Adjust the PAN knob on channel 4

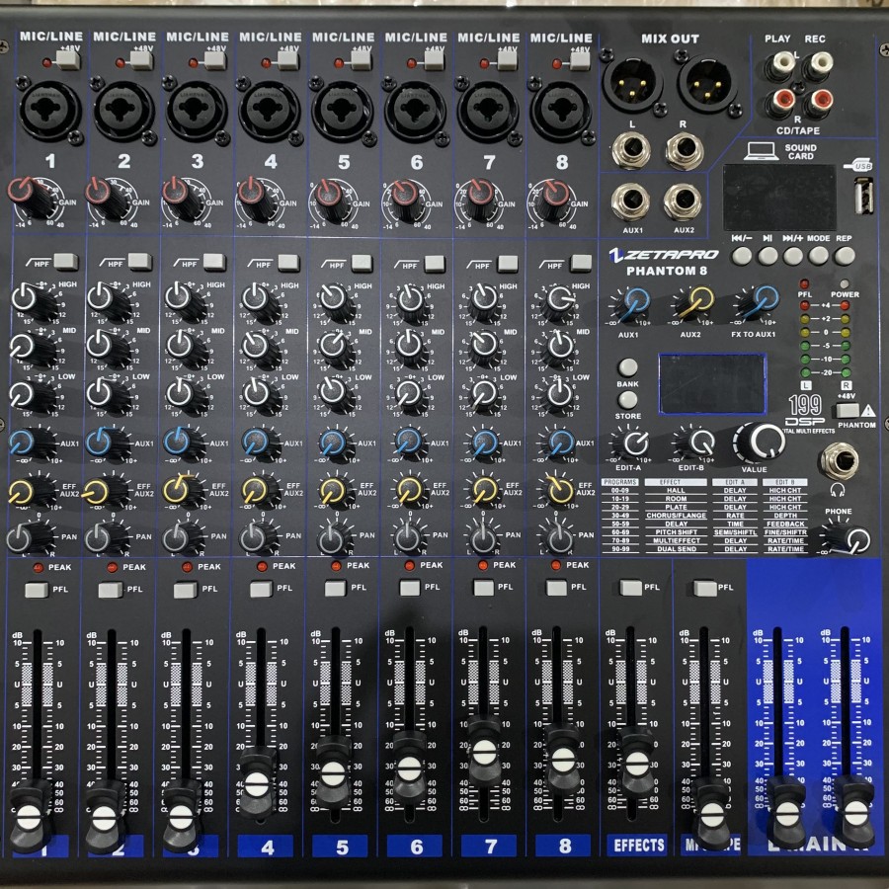(x=259, y=536)
